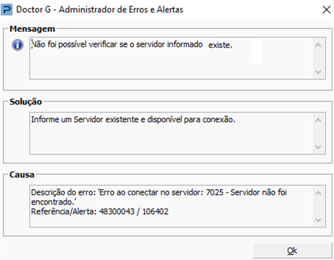Click the word 'existe.' in message text
Screen dimensions: 334x260
(x=220, y=45)
